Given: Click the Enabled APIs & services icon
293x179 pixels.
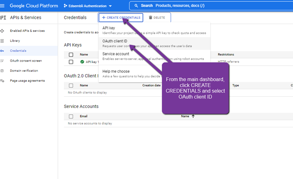Looking at the screenshot, I should [x=2, y=31].
